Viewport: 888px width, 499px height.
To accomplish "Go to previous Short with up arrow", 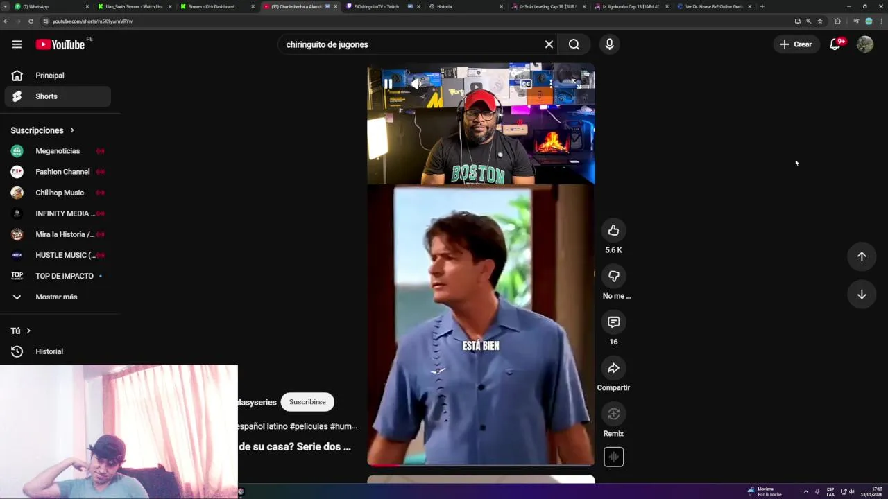I will (x=862, y=256).
